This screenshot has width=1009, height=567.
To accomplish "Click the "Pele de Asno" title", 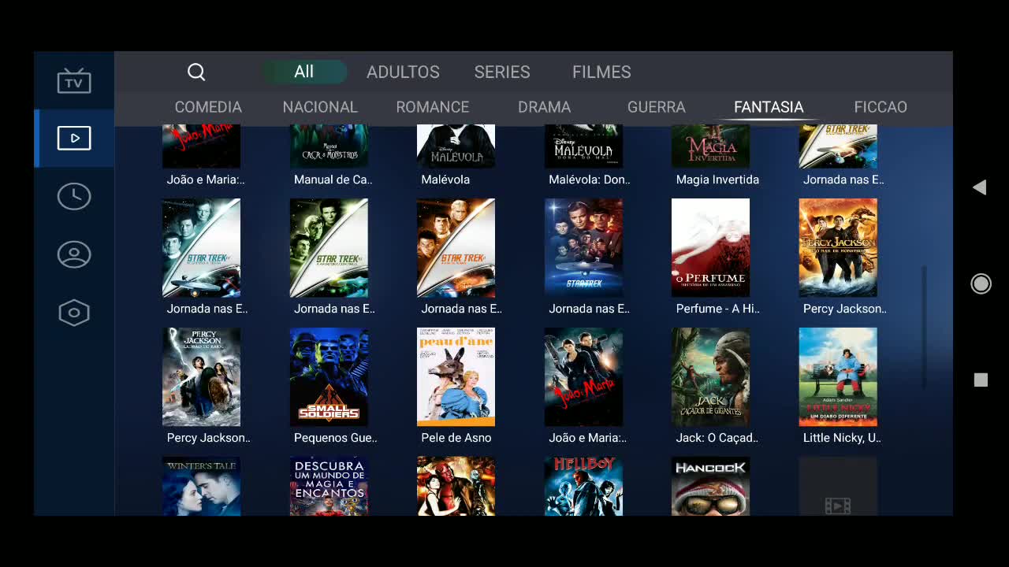I will coord(456,438).
